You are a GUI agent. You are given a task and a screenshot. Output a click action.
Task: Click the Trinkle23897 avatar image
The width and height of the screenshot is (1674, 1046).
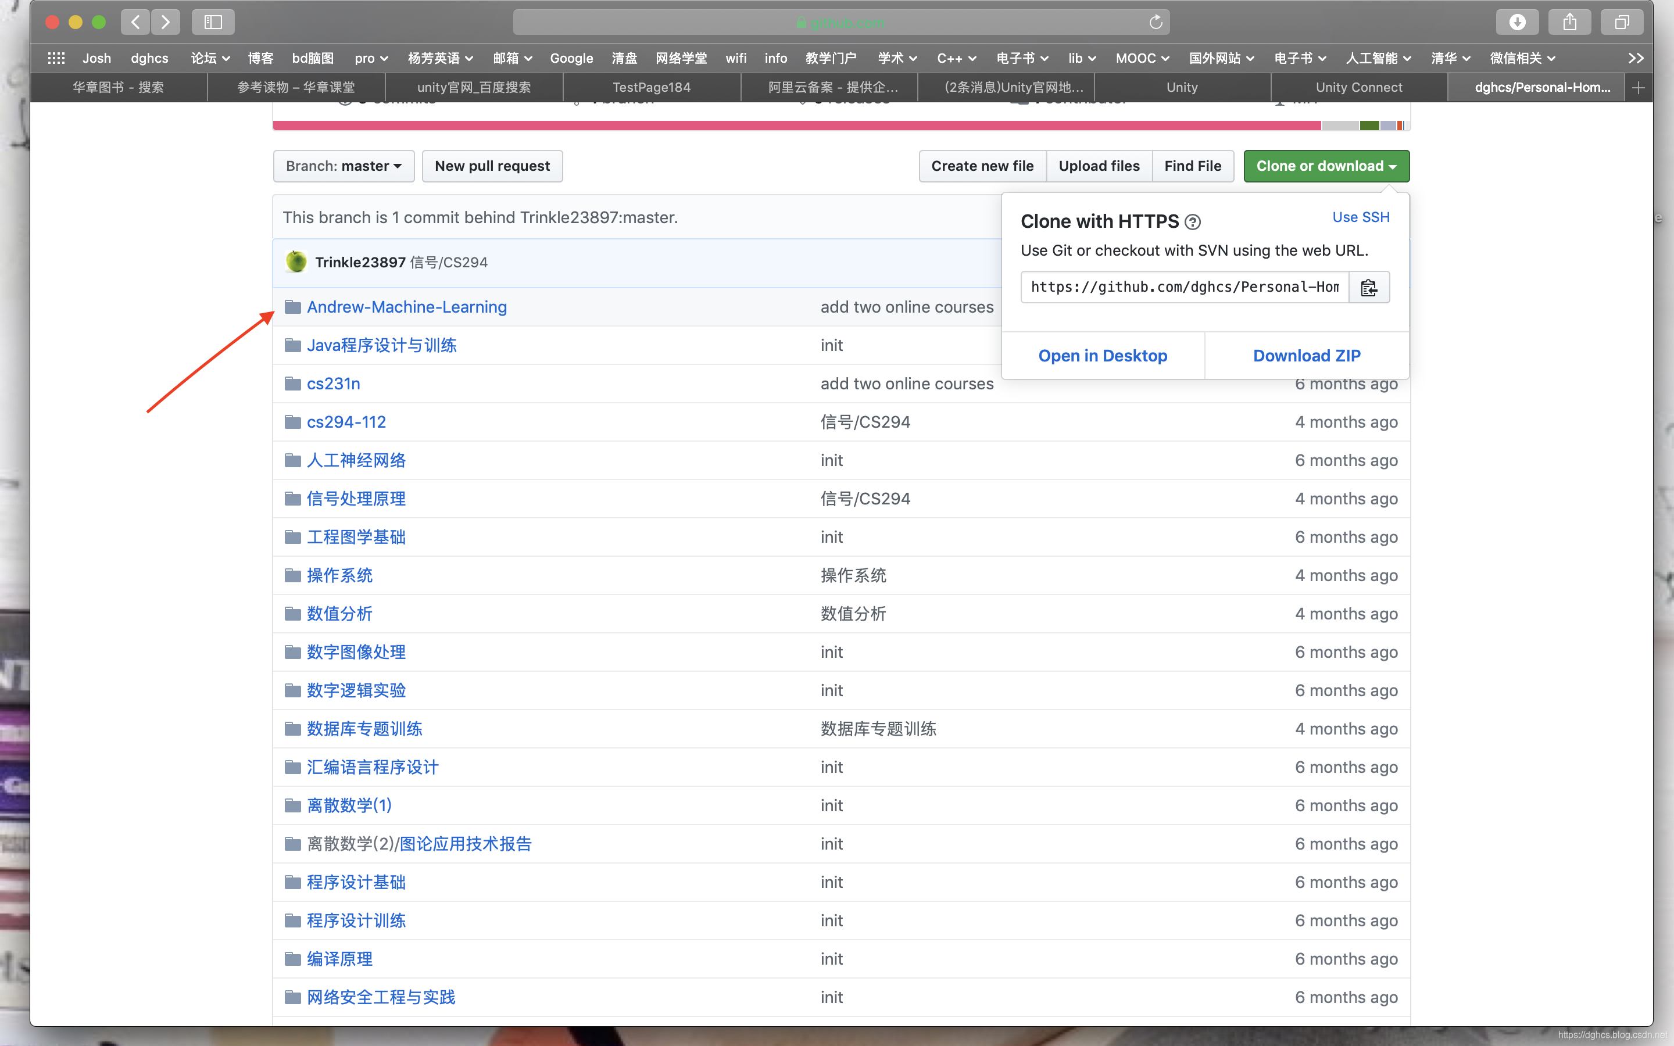coord(296,261)
